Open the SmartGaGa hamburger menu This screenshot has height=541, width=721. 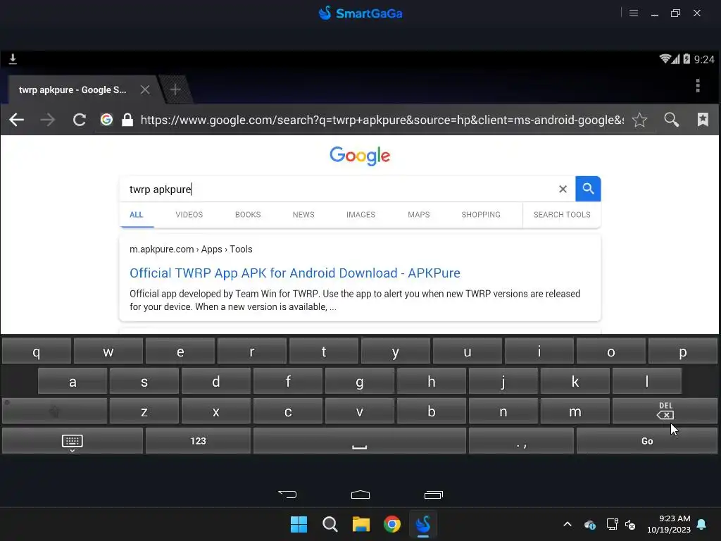(633, 13)
